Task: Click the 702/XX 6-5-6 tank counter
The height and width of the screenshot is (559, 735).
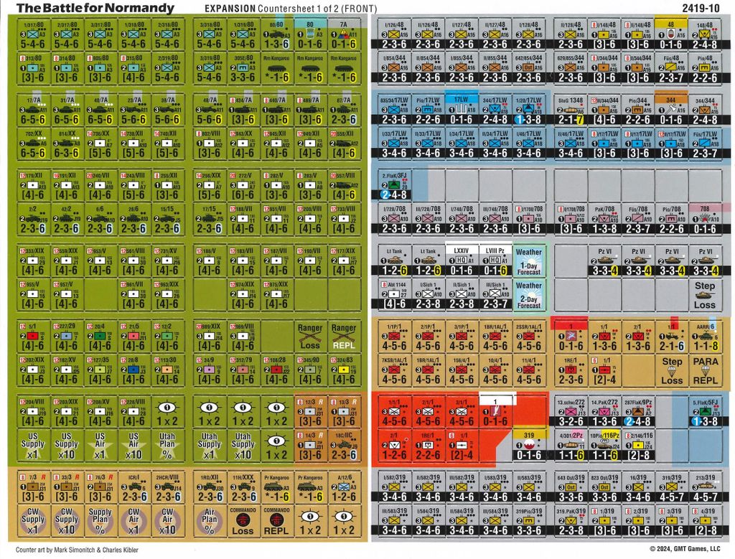Action: point(33,144)
